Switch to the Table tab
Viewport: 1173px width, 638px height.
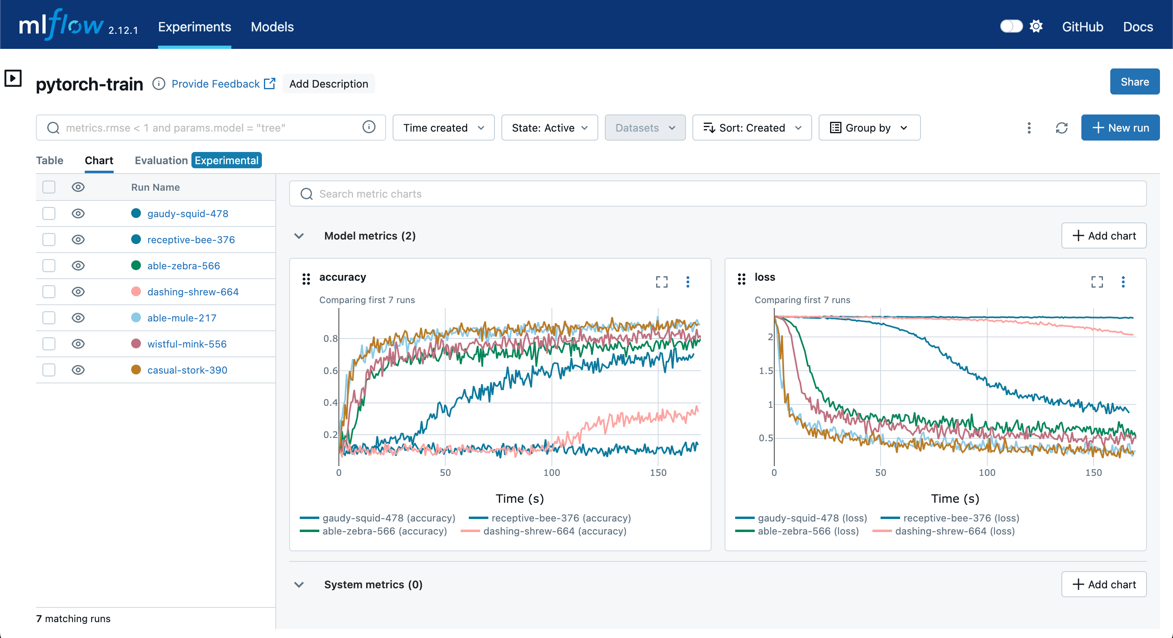(x=50, y=160)
